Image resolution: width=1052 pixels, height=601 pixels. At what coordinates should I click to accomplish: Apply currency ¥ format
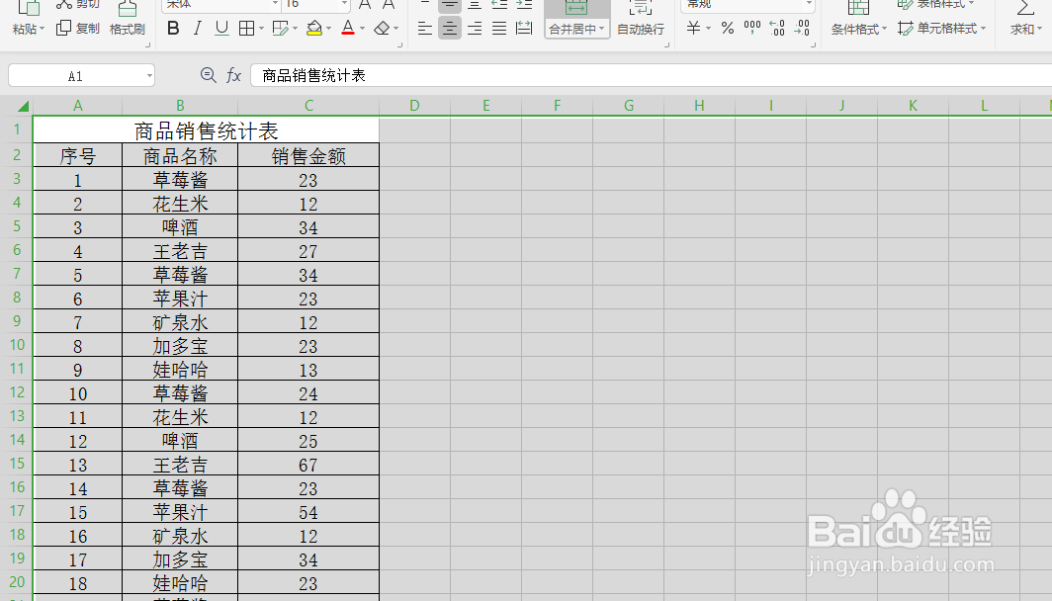tap(693, 28)
